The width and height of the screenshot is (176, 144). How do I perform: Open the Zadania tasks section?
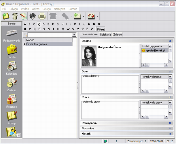pyautogui.click(x=12, y=84)
